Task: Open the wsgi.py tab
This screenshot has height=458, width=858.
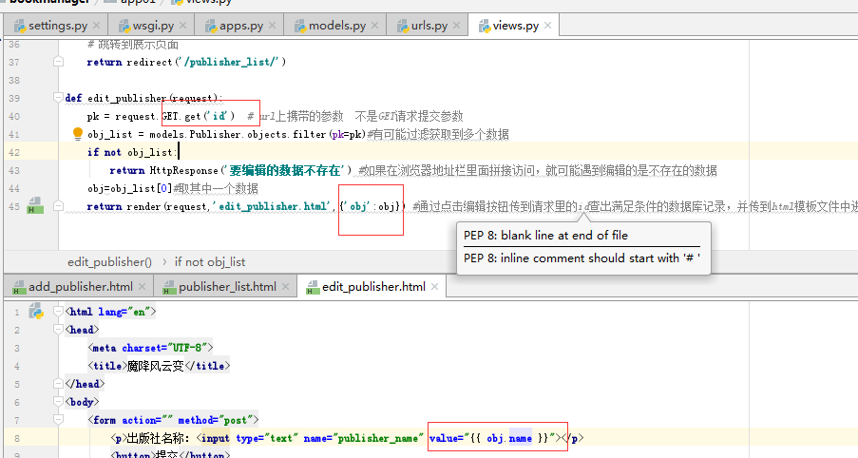Action: (153, 26)
